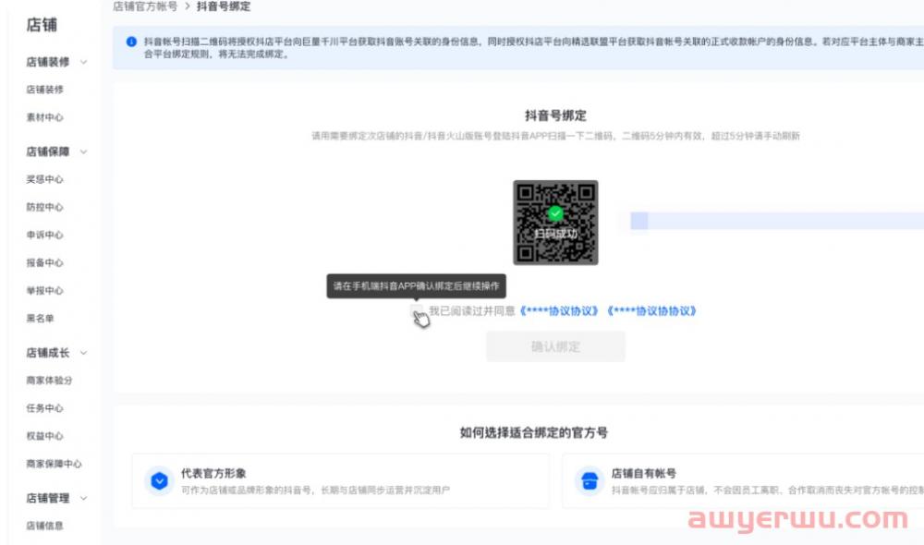
Task: Click the 店铺自有帐号 card title
Action: [x=643, y=473]
